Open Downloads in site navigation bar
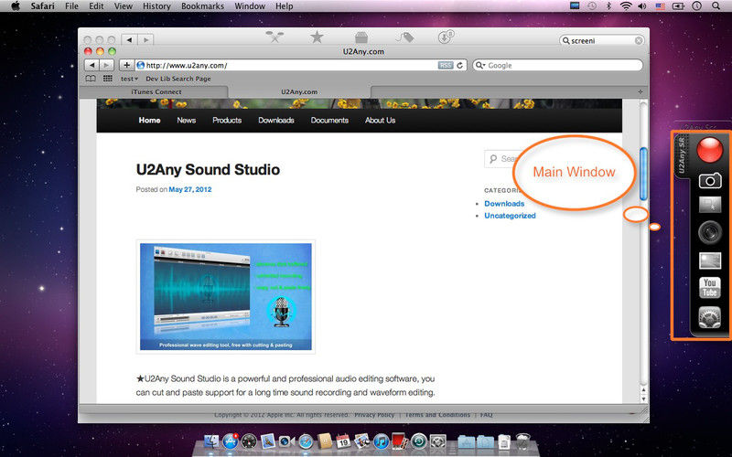The height and width of the screenshot is (457, 732). (276, 121)
